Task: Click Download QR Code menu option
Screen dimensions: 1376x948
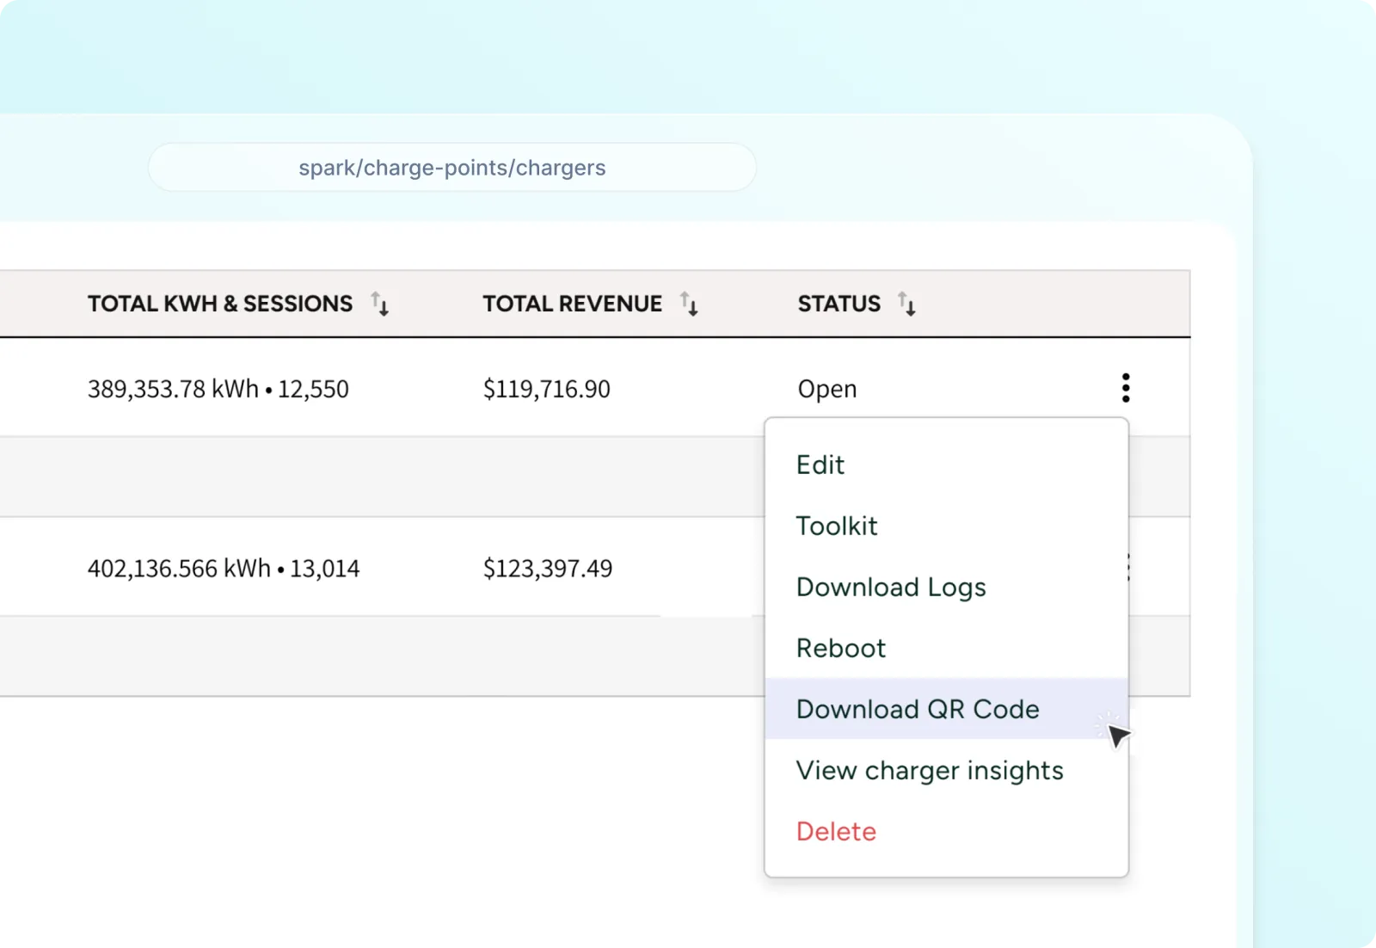Action: click(x=918, y=709)
